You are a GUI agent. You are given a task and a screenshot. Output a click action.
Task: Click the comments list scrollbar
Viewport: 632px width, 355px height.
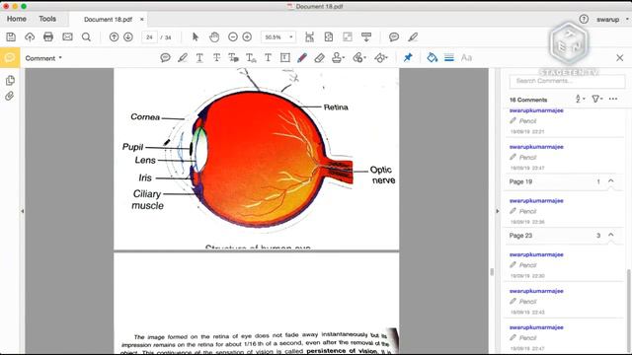(x=628, y=310)
